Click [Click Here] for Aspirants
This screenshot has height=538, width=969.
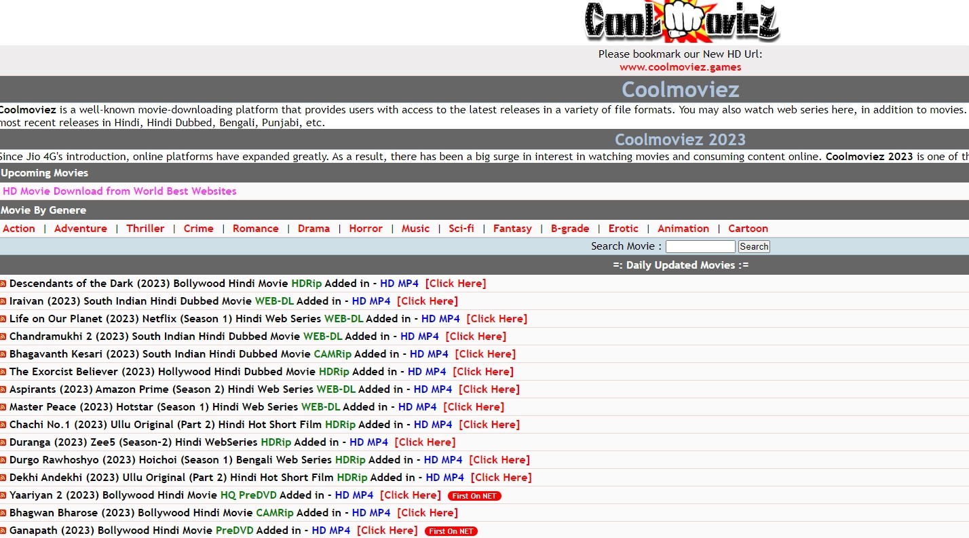point(489,389)
